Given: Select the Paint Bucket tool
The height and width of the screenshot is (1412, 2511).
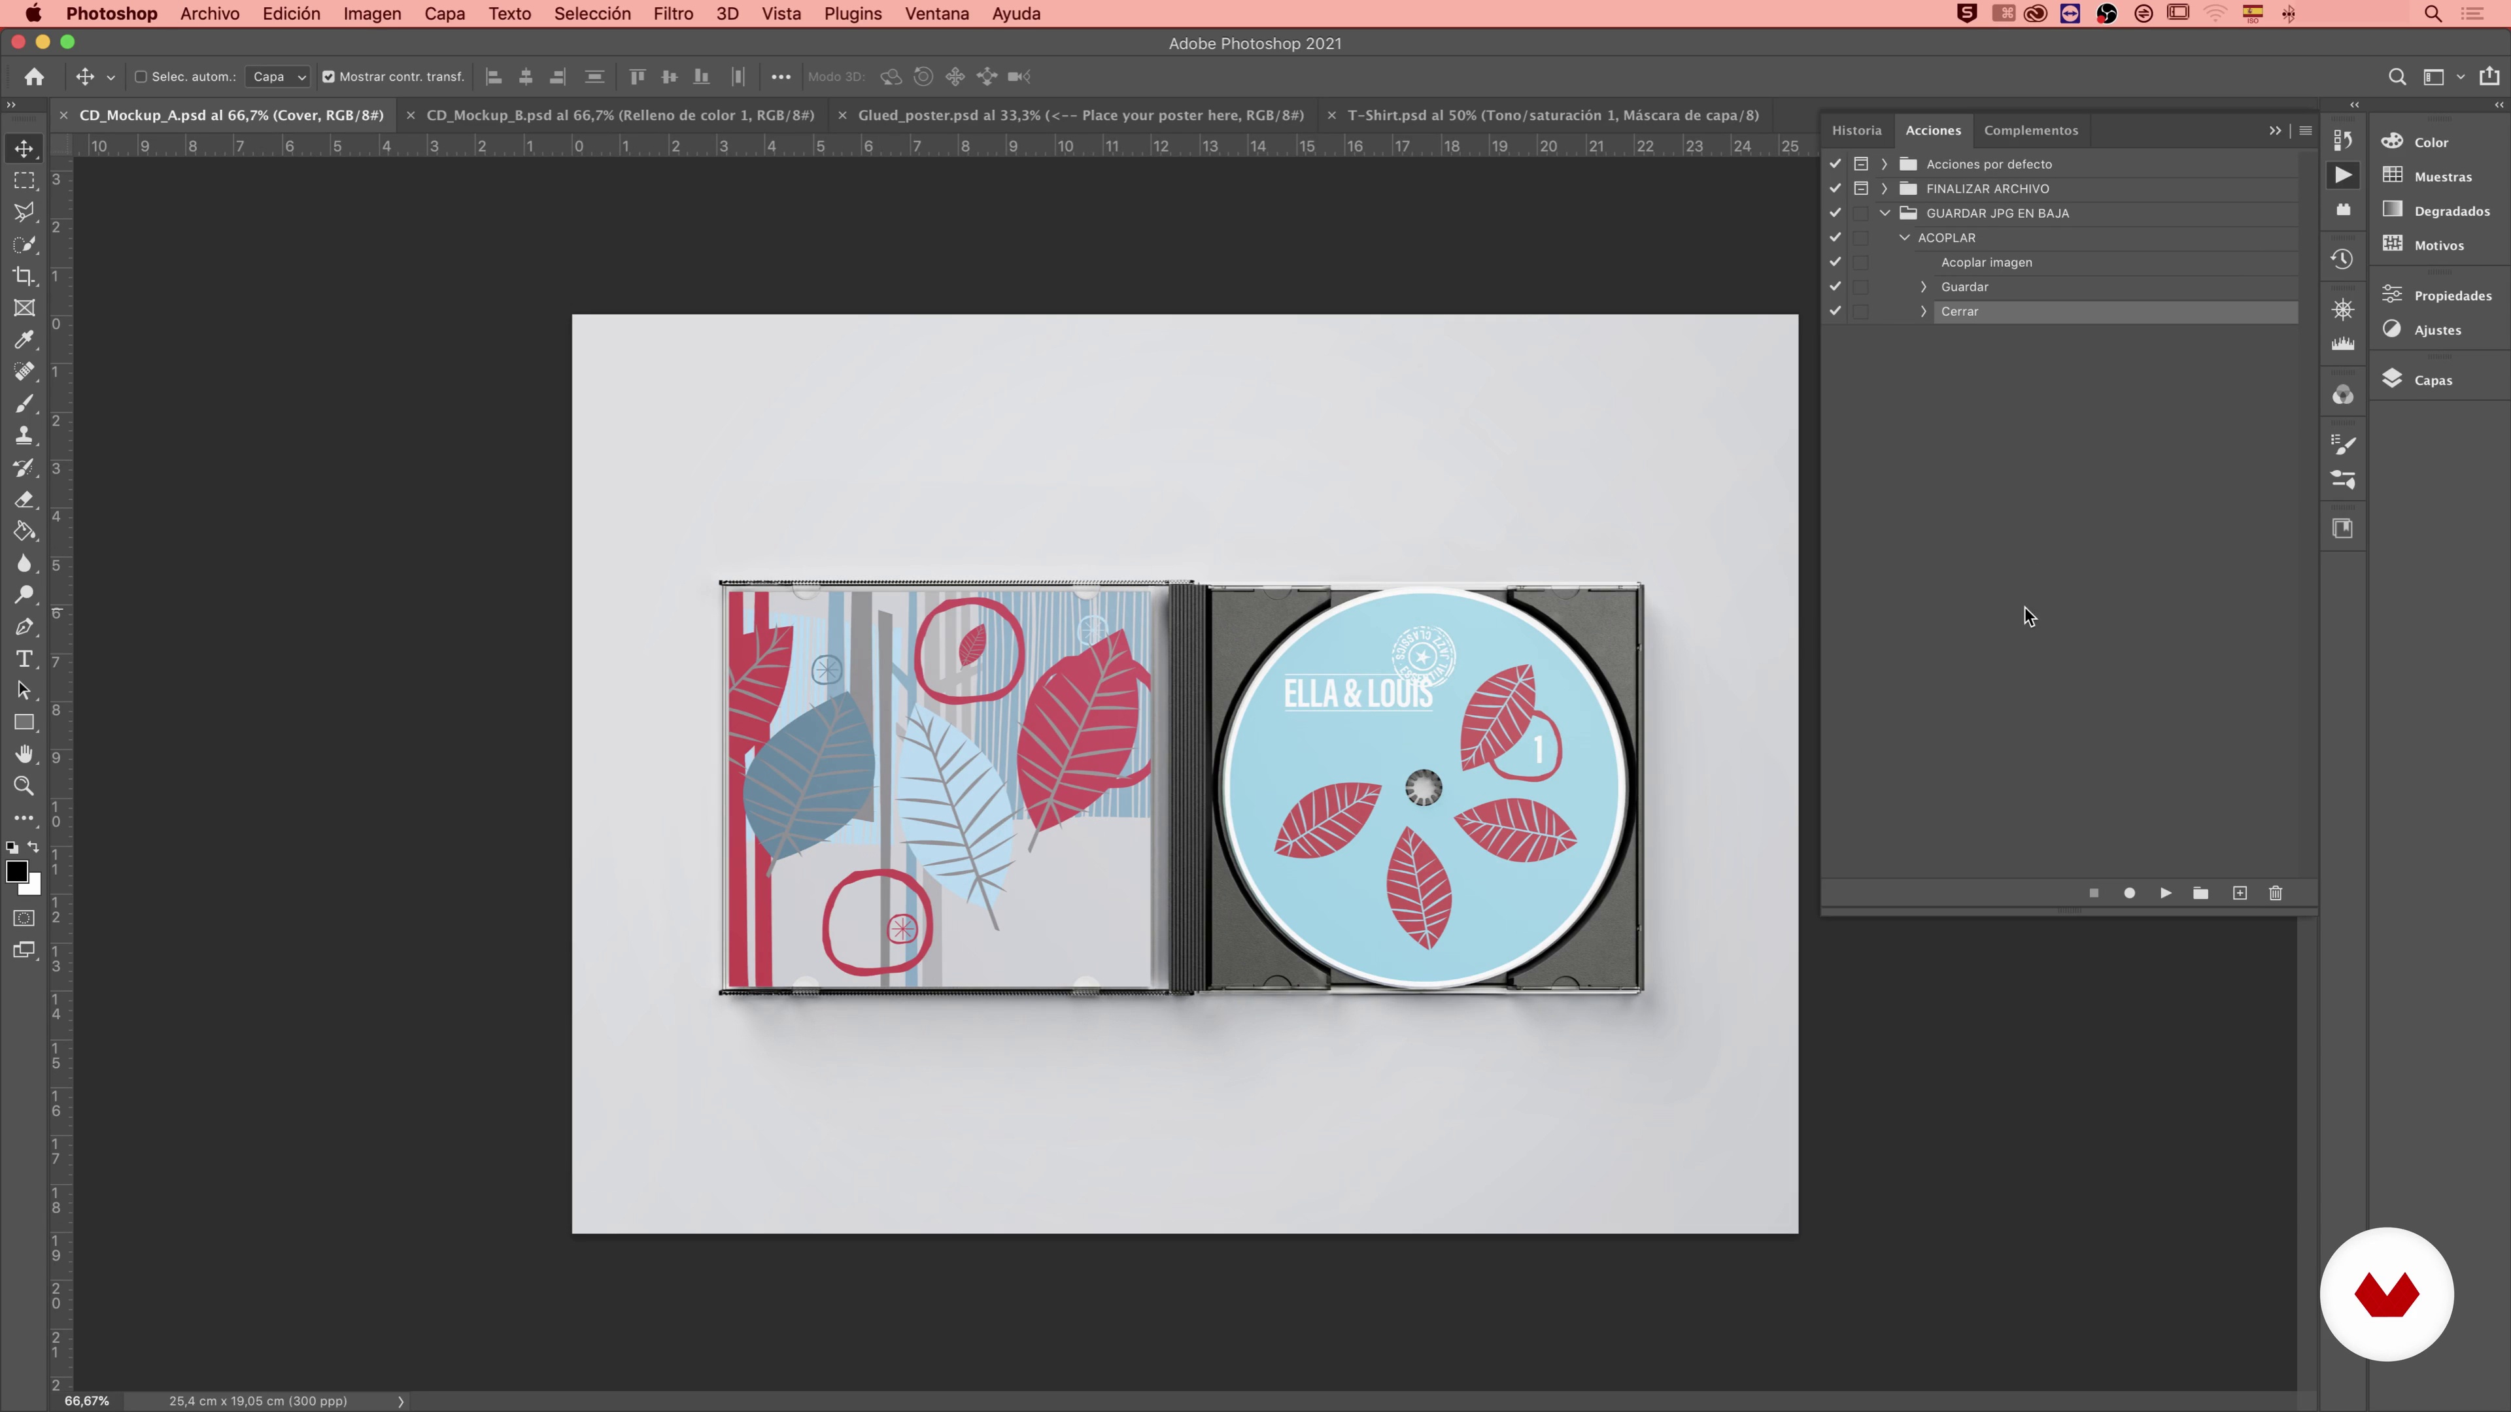Looking at the screenshot, I should pos(24,532).
